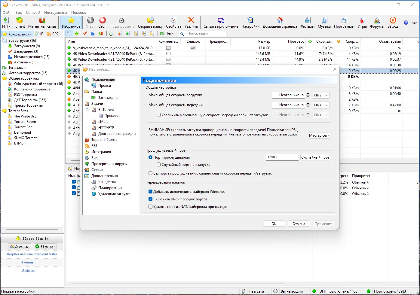Click the Torrent toolbar icon
This screenshot has height=295, width=420.
pos(20,23)
